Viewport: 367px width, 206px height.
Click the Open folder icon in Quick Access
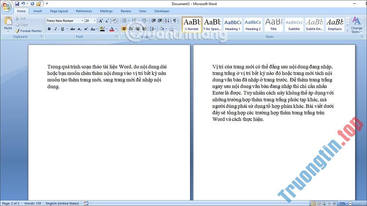point(39,4)
